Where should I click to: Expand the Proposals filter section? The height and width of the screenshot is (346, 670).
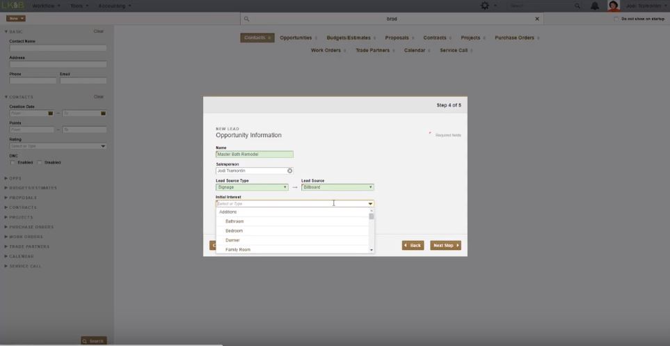tap(23, 198)
